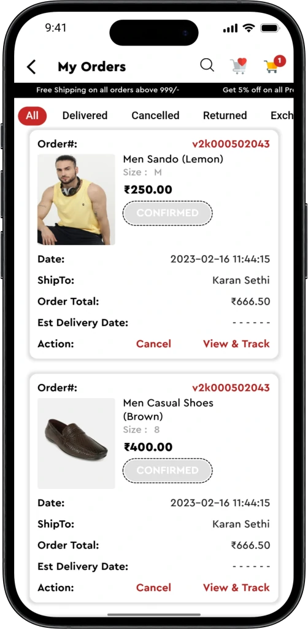Open the shopping cart with badge

275,64
